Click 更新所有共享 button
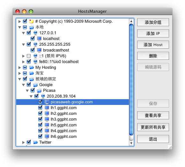 pyautogui.click(x=153, y=127)
